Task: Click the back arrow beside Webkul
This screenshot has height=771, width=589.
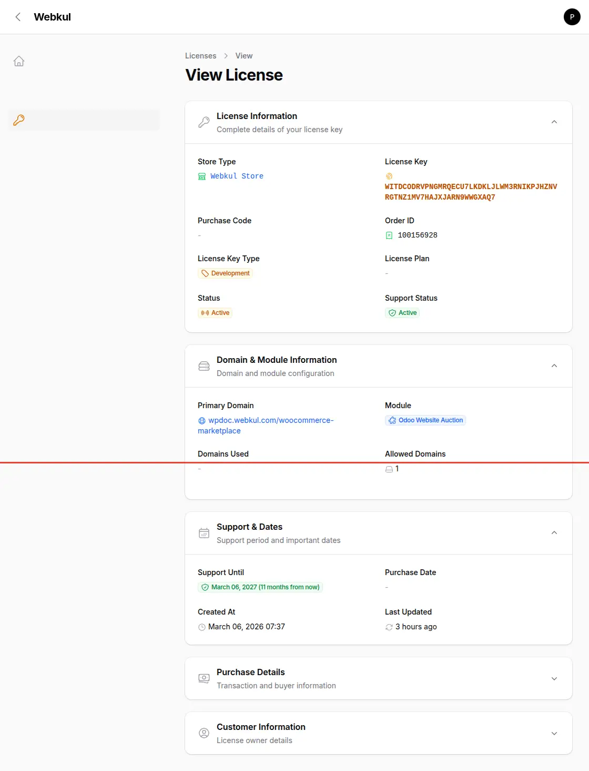Action: click(x=18, y=17)
